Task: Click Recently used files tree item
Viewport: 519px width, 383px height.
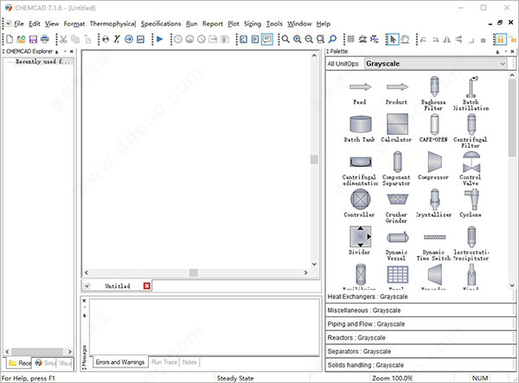Action: click(43, 61)
